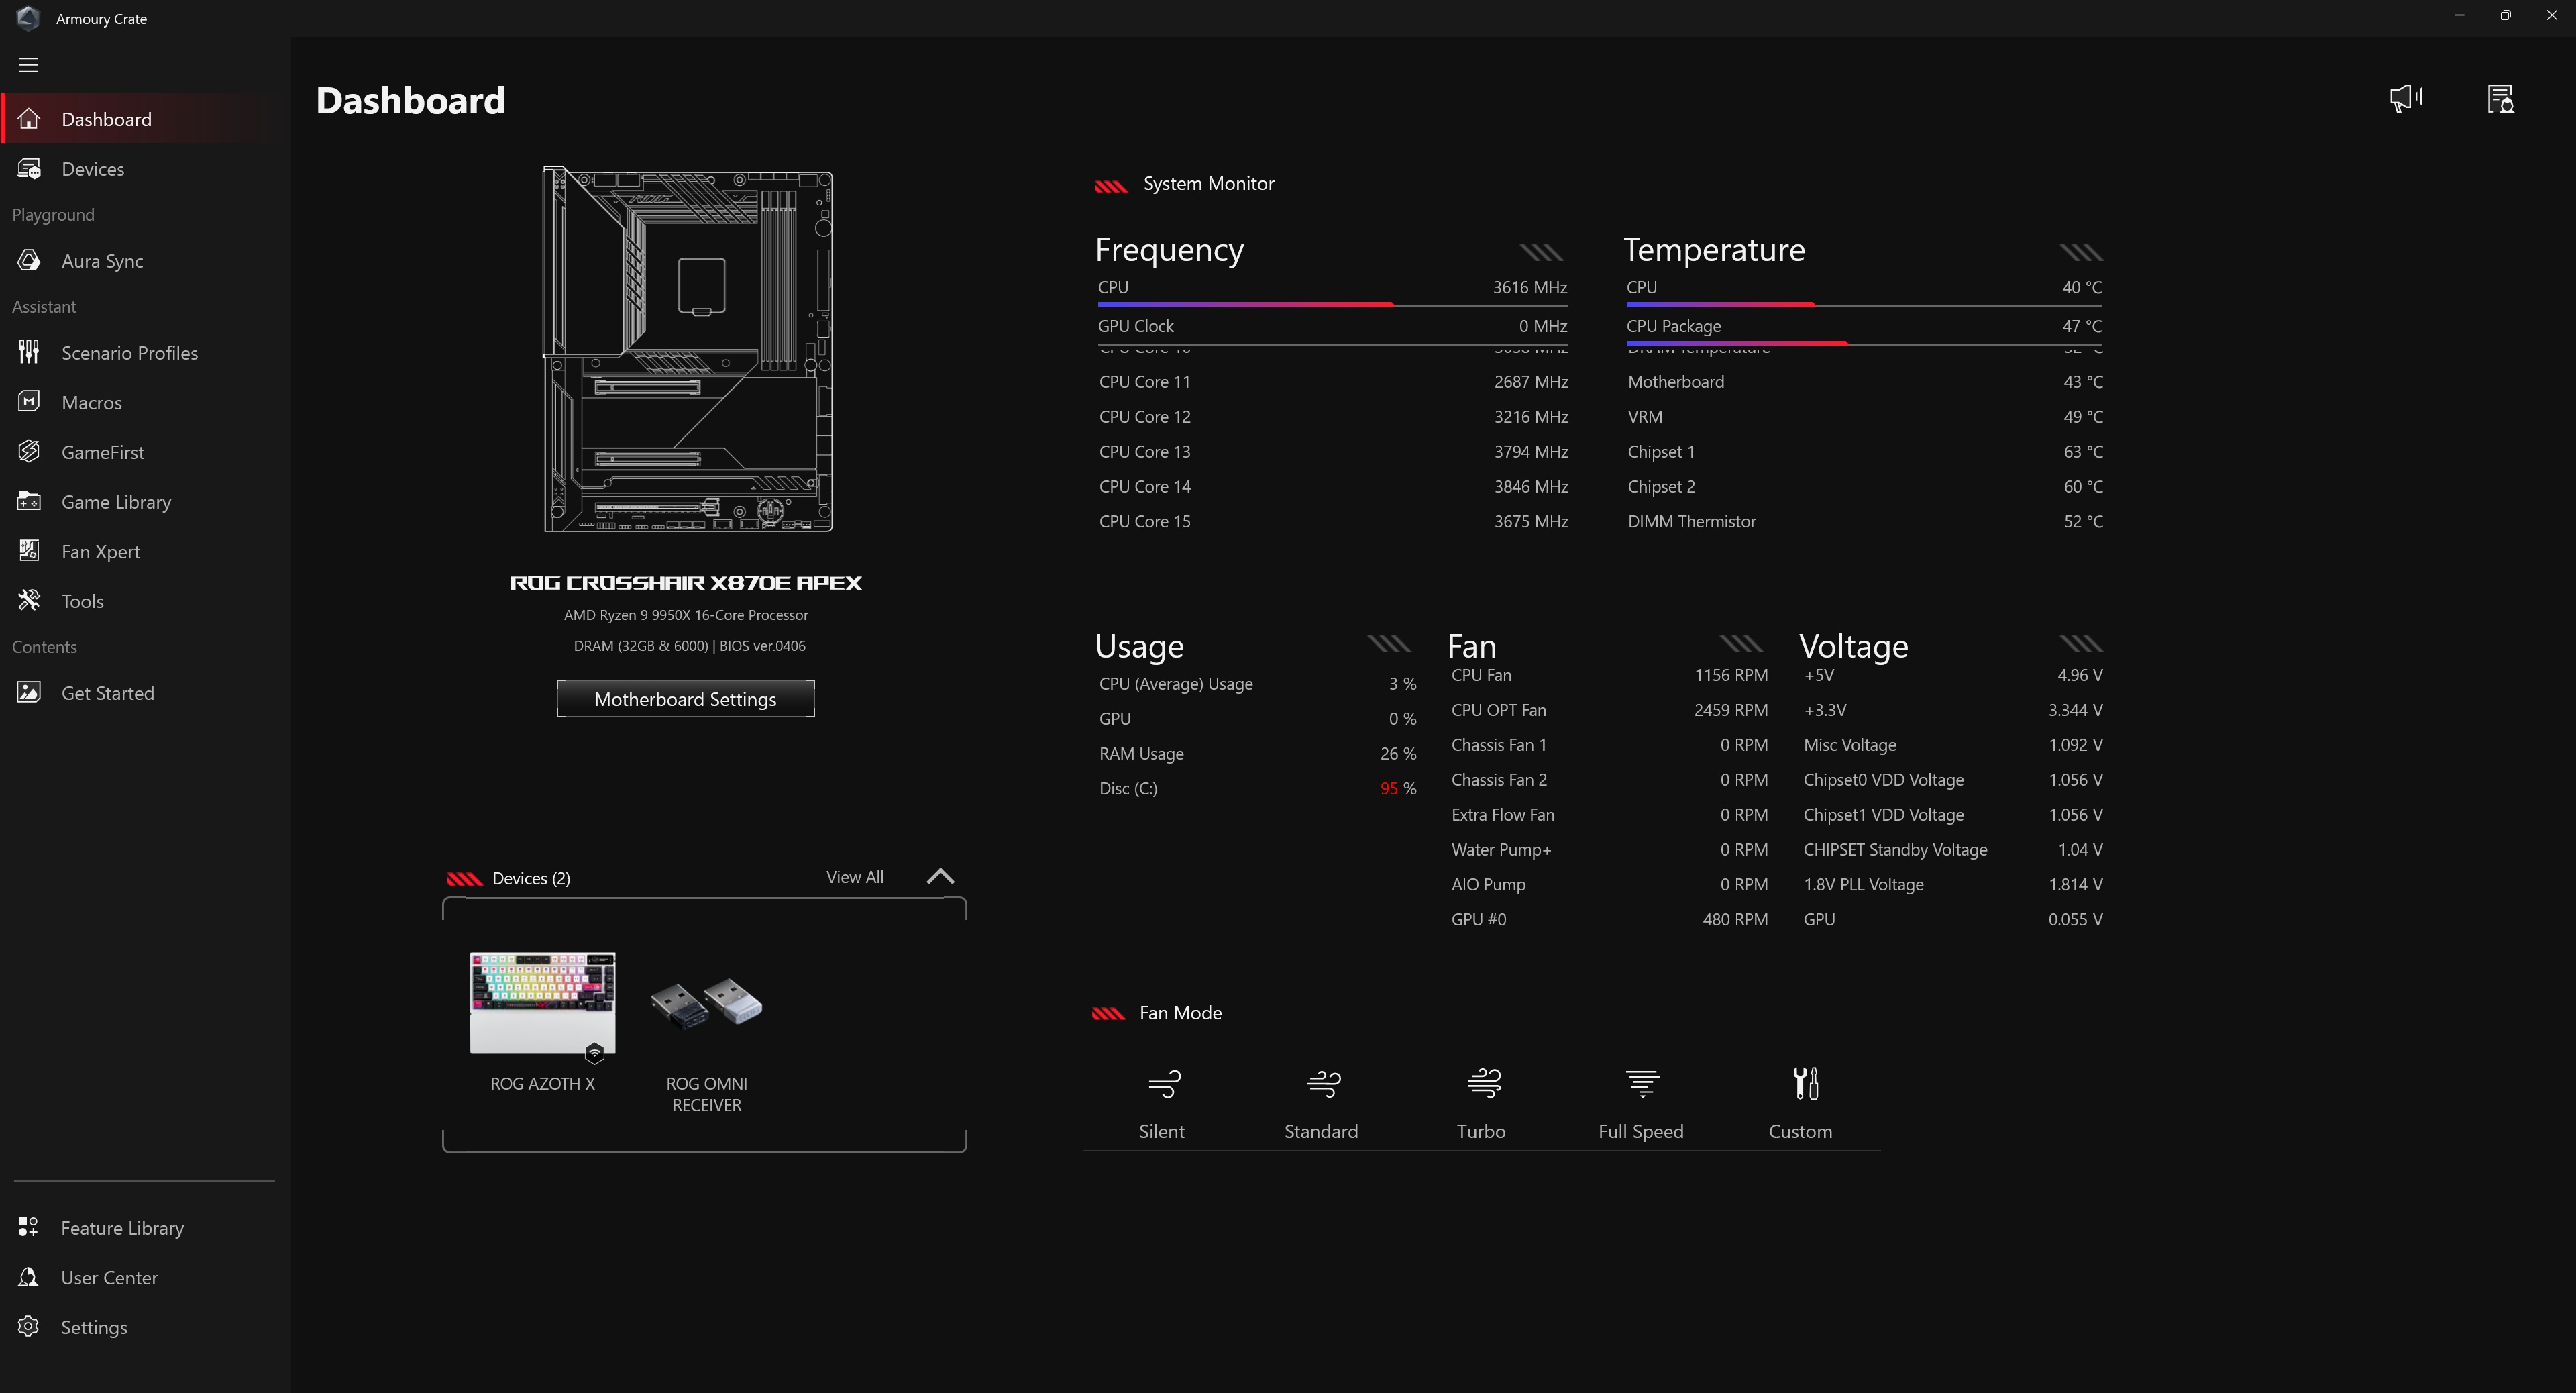Click the ROG CROSSHAIR X870E APEX title
Screen dimensions: 2576x1393
[x=686, y=583]
